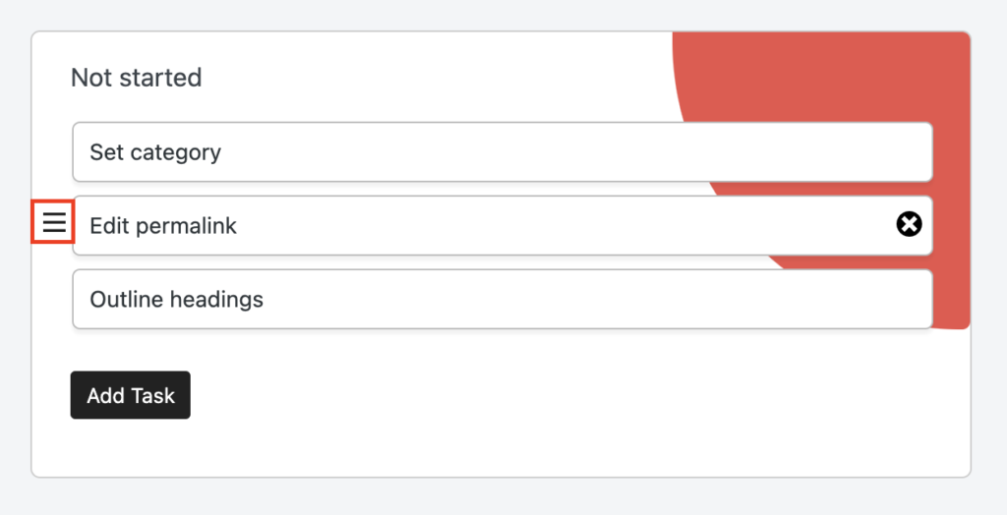Focus the Edit permalink task field
This screenshot has height=515, width=1007.
coord(503,225)
